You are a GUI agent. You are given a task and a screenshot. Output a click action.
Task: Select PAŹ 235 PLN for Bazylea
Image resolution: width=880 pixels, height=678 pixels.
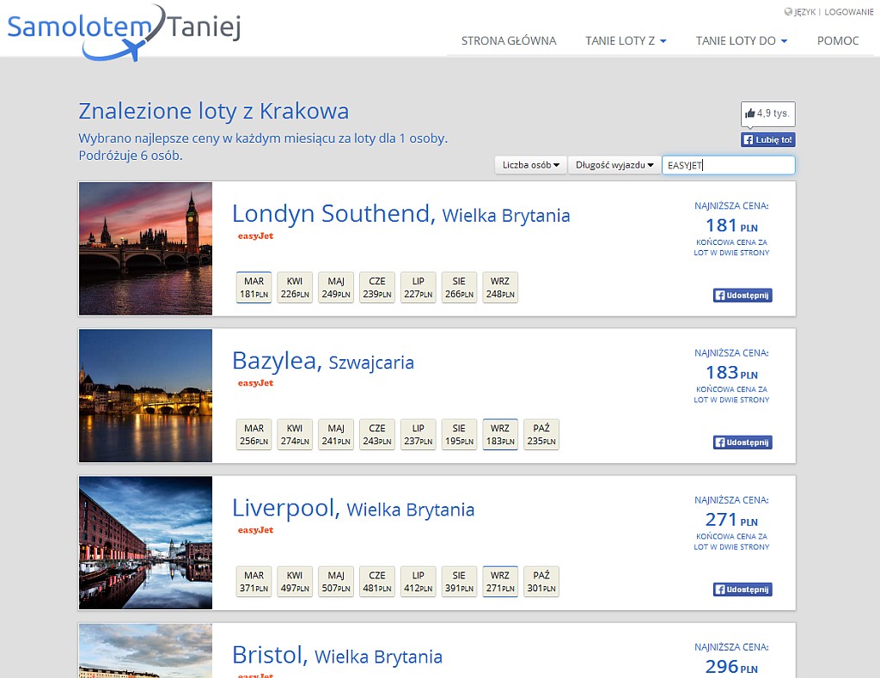[x=541, y=435]
